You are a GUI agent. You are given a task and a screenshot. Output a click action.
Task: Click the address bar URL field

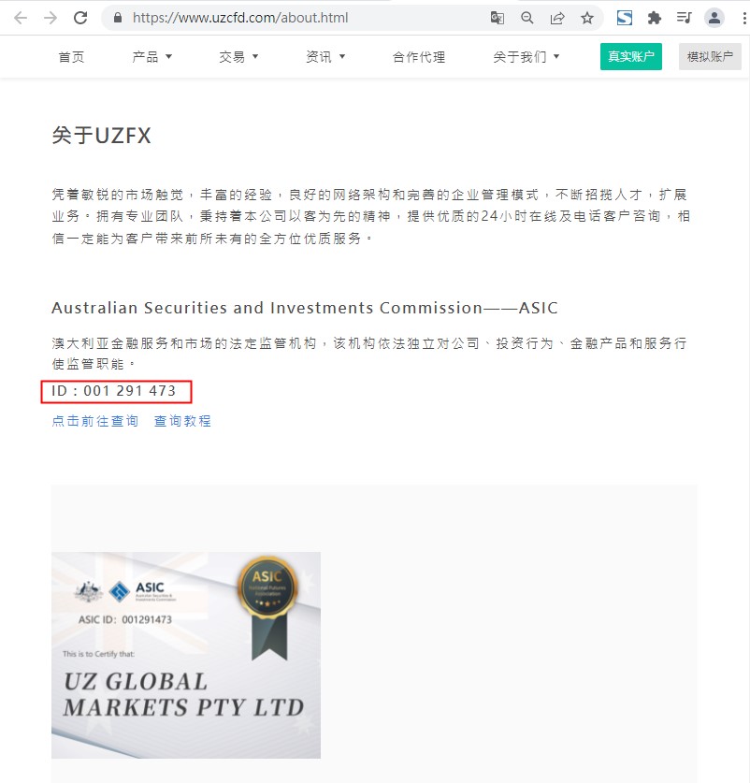(x=299, y=19)
